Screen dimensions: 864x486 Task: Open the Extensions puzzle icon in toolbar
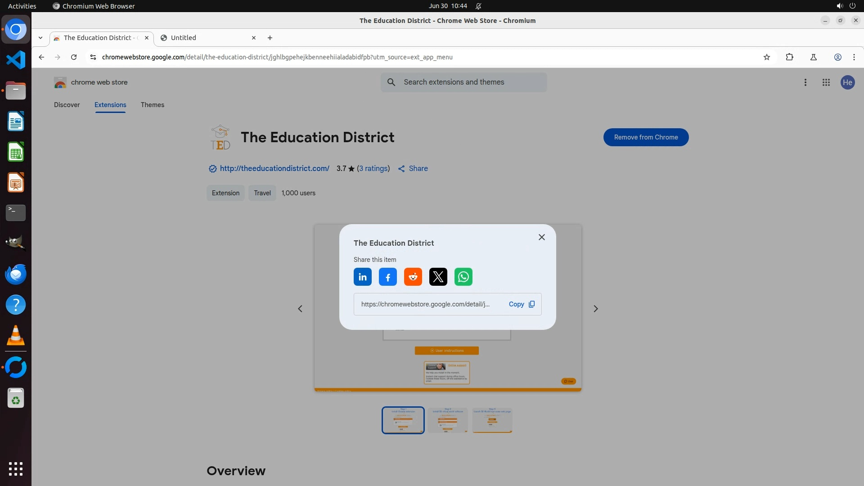[789, 57]
